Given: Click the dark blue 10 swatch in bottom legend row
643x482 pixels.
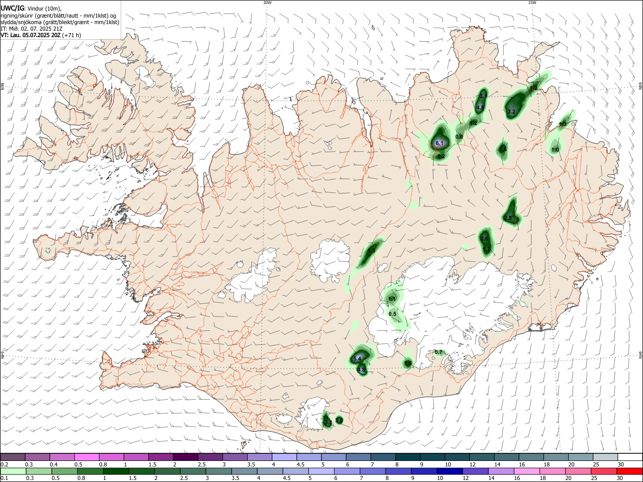Looking at the screenshot, I should click(449, 471).
